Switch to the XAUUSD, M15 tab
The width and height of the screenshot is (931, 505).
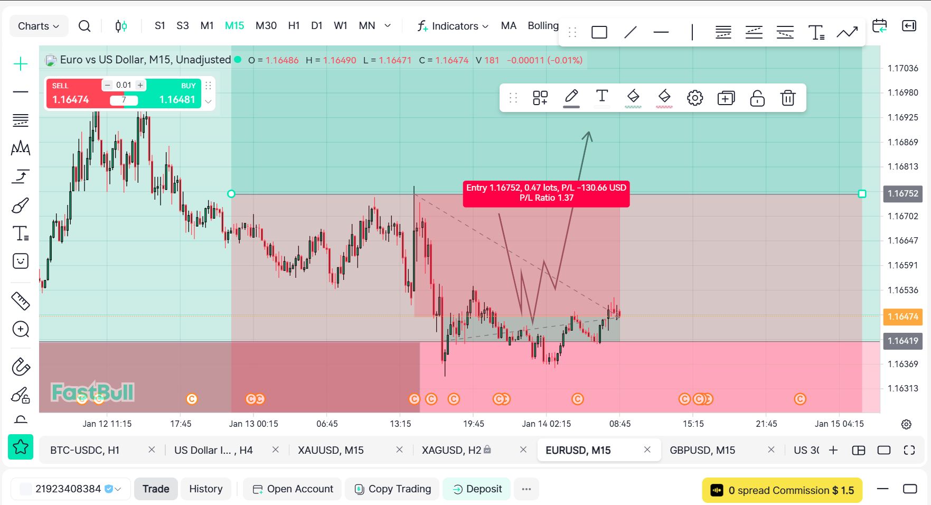point(331,450)
